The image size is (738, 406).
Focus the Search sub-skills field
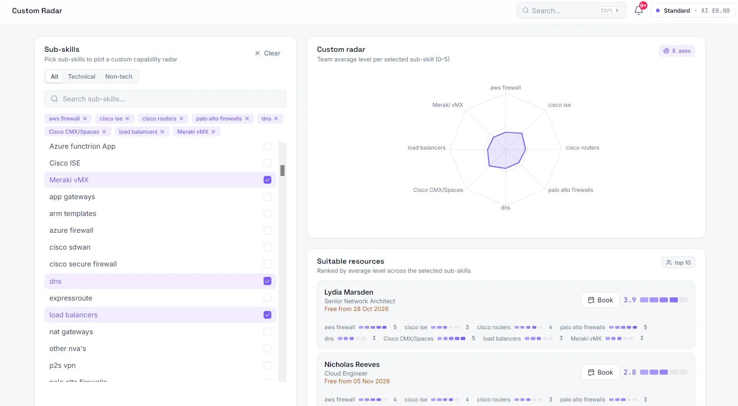point(165,99)
